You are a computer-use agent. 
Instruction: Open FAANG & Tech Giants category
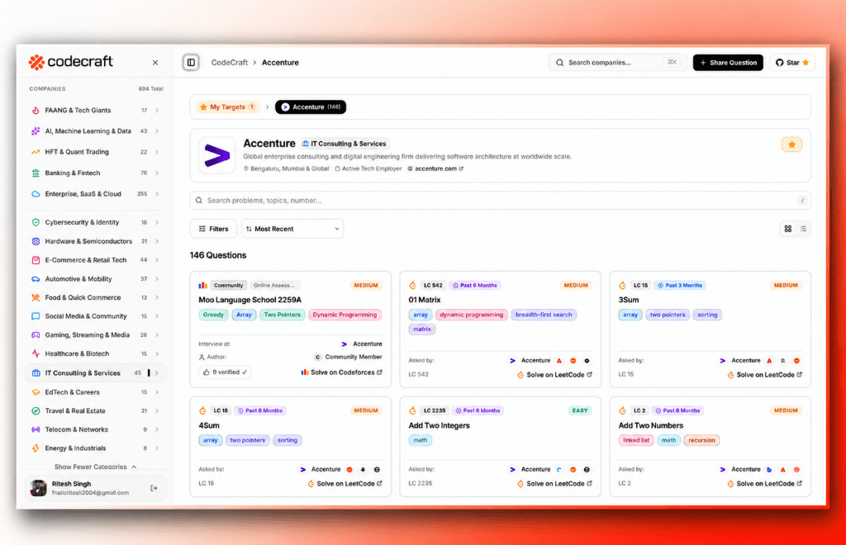96,110
